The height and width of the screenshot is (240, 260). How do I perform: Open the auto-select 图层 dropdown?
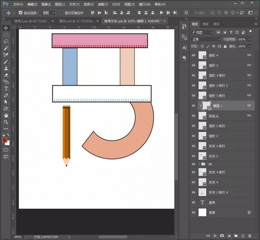point(48,13)
